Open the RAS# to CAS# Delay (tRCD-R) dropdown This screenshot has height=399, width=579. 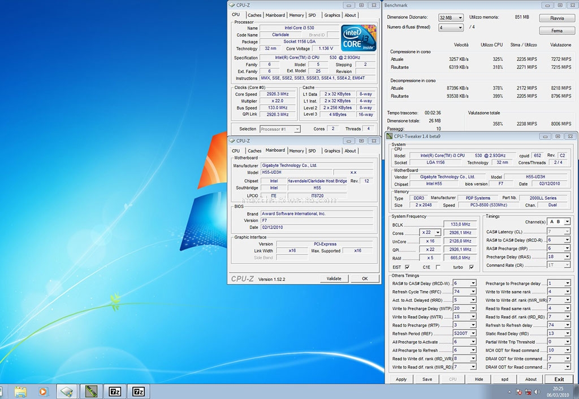coord(558,240)
